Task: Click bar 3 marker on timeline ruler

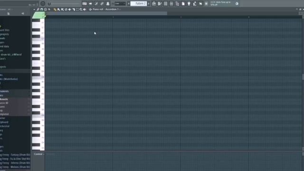Action: coord(181,17)
